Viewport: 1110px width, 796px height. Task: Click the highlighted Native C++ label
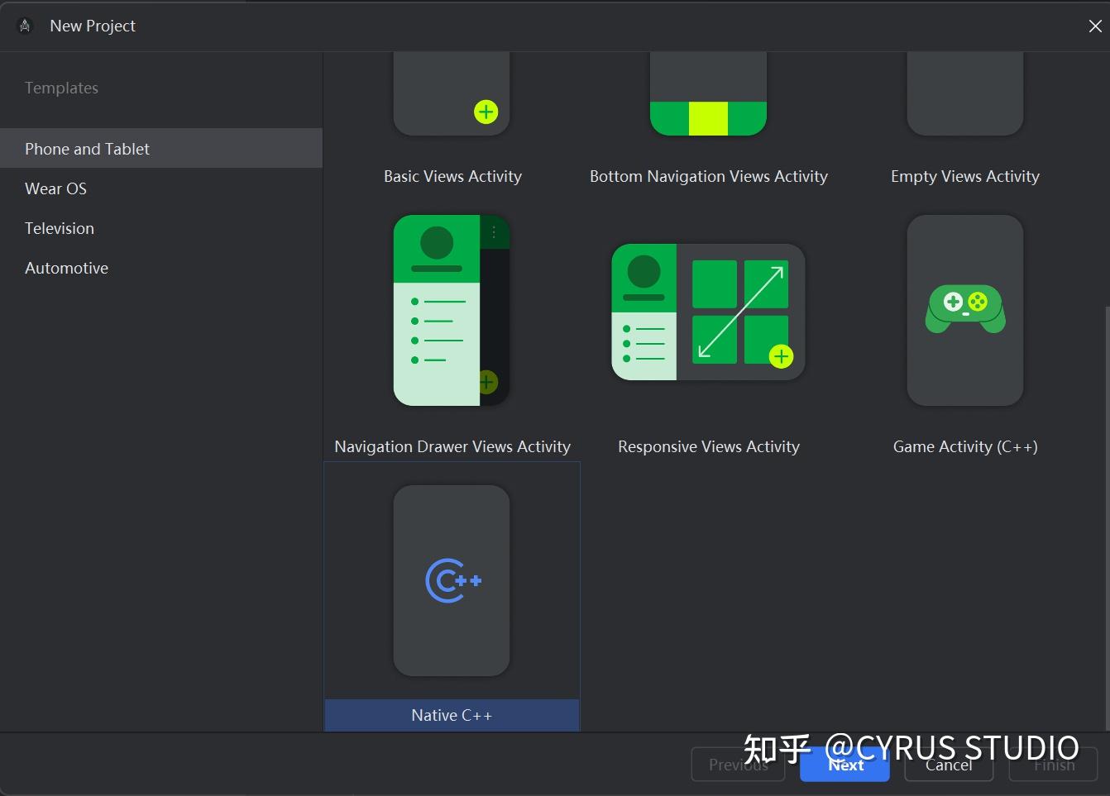pyautogui.click(x=452, y=714)
